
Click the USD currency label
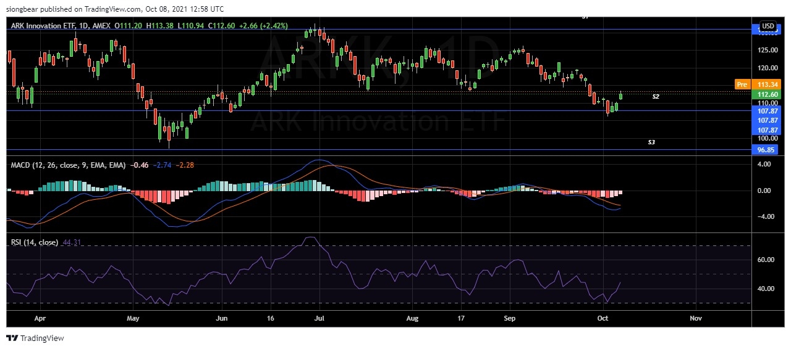click(x=768, y=26)
